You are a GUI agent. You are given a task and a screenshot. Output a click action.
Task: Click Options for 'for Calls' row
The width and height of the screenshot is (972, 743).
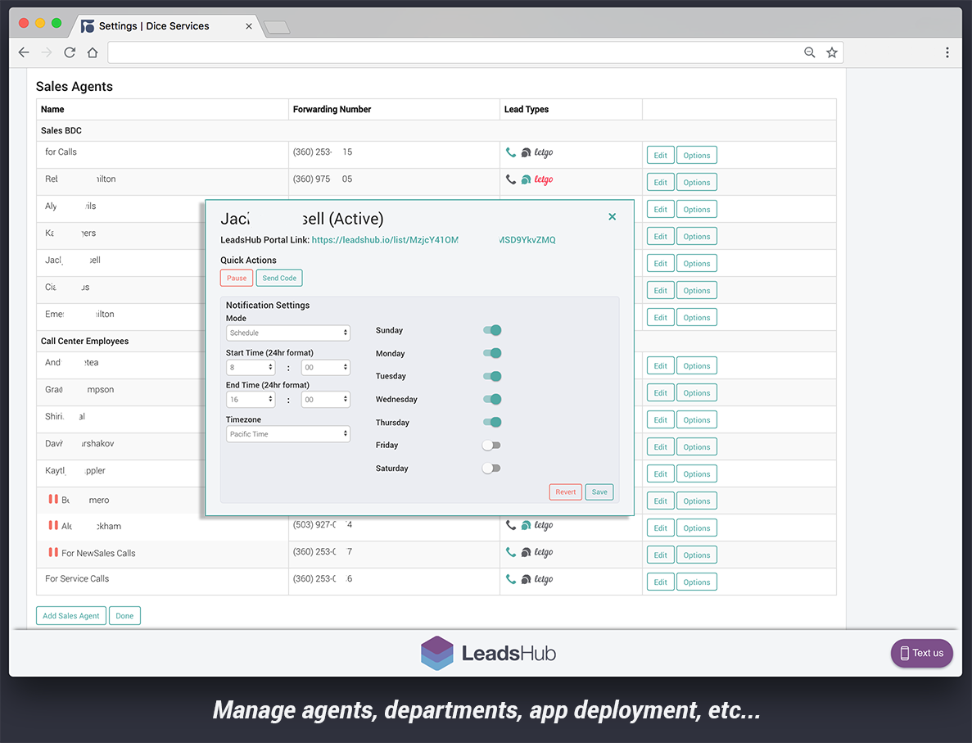[x=697, y=155]
